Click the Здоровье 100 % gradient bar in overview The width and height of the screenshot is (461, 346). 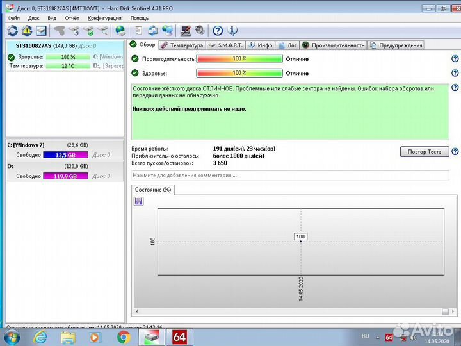click(239, 73)
